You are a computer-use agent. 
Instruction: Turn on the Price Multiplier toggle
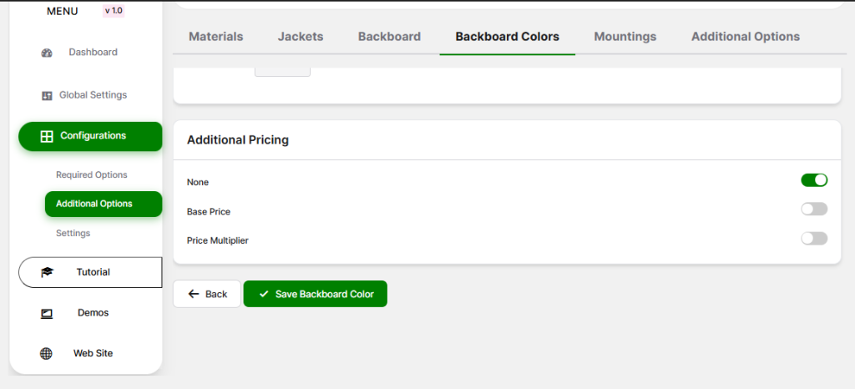[x=813, y=239]
